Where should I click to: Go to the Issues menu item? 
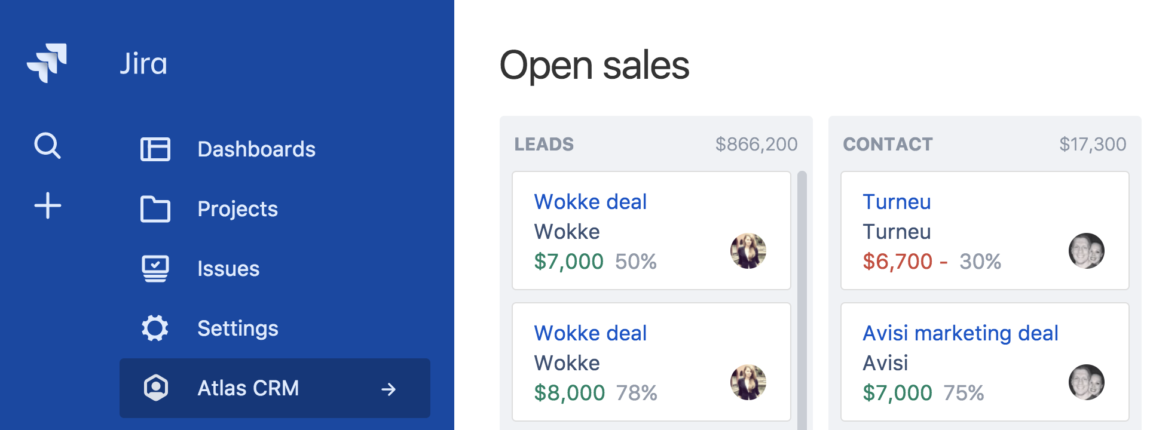pyautogui.click(x=228, y=269)
